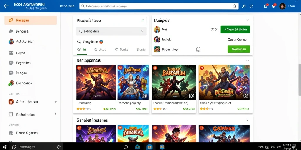Open the first red-badged notification icon in the top bar

tap(266, 6)
